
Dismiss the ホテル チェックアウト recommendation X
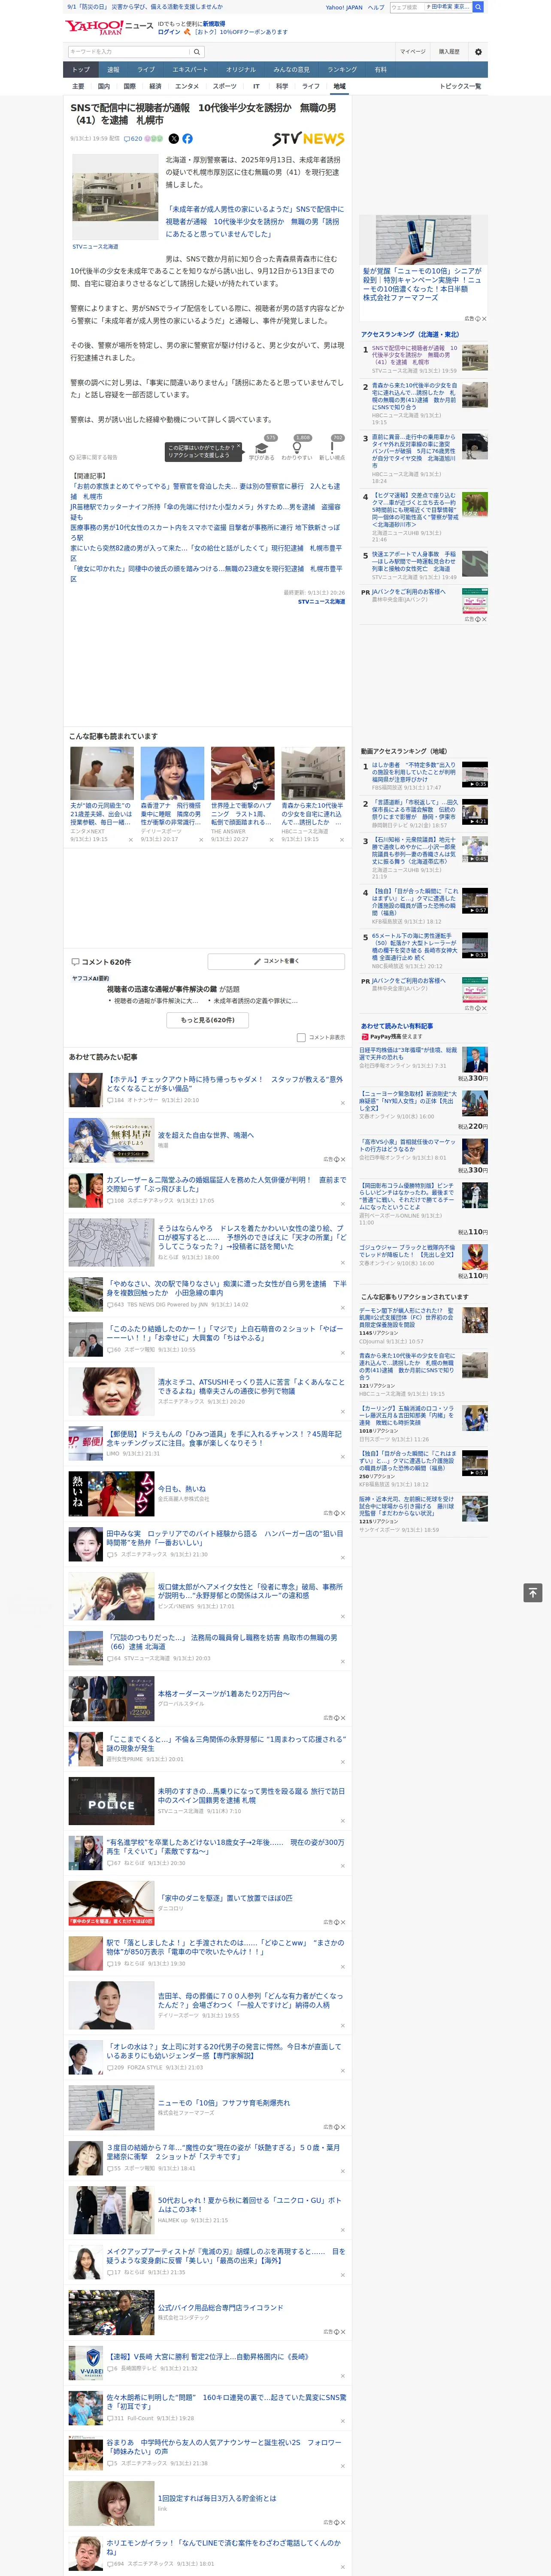click(x=342, y=1103)
